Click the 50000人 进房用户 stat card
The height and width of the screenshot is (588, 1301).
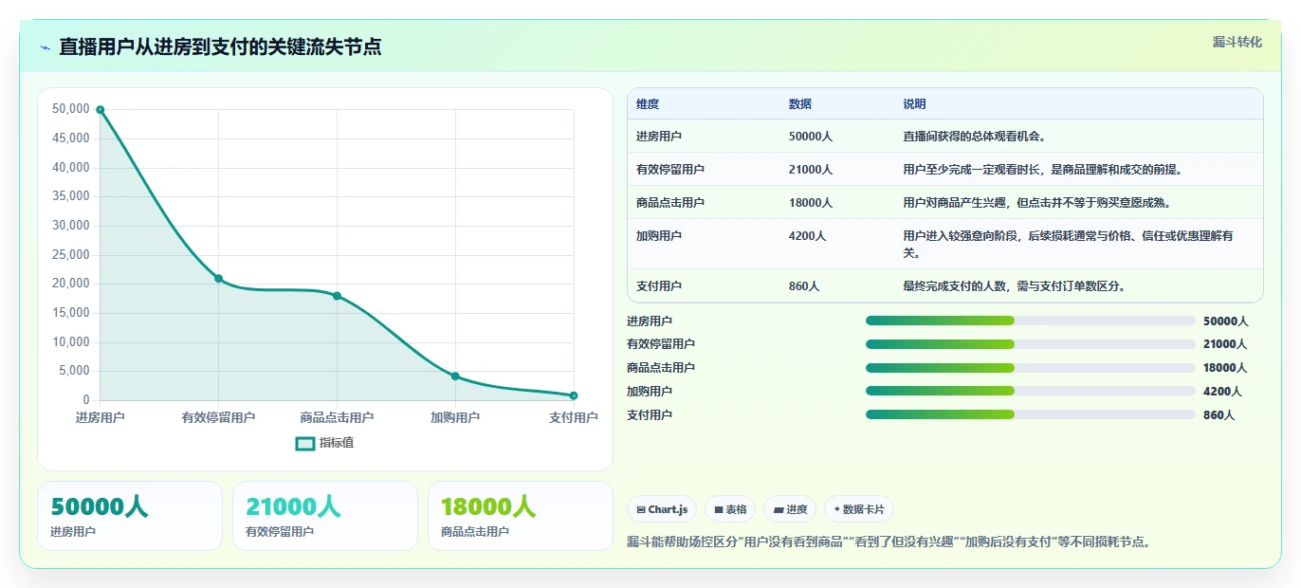130,516
